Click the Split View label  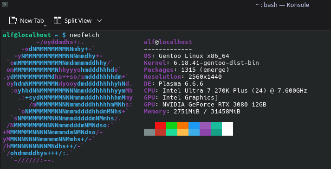coord(78,21)
